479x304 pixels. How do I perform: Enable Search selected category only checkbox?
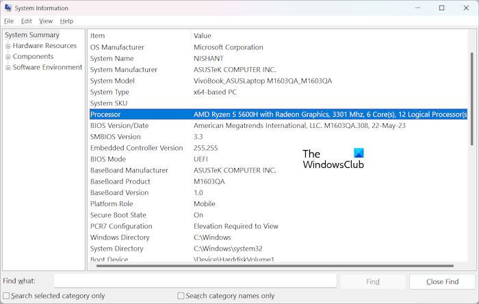6,296
